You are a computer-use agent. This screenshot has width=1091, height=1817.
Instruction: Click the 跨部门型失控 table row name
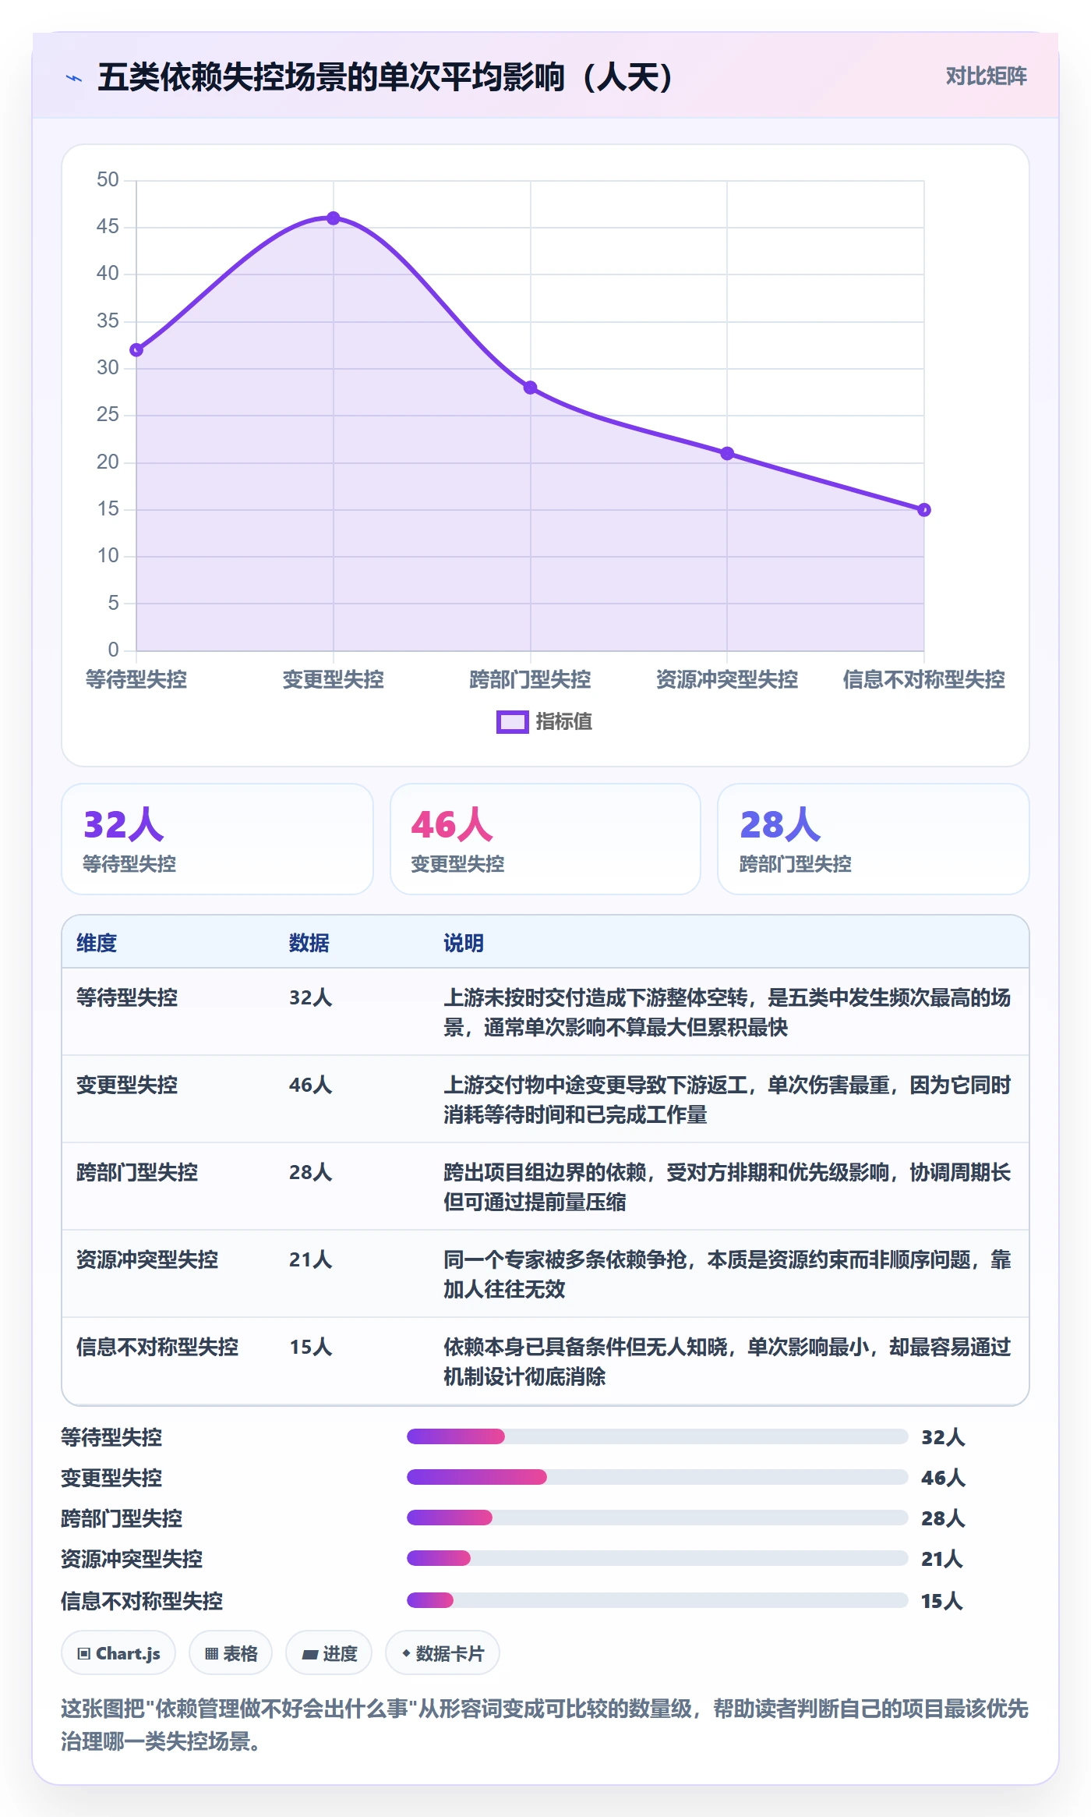(137, 1172)
